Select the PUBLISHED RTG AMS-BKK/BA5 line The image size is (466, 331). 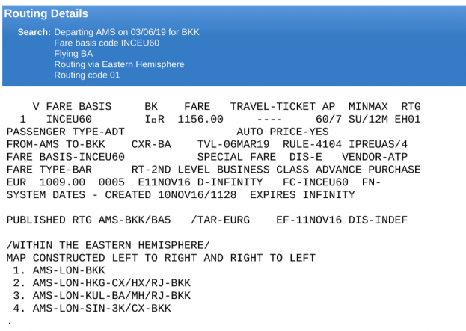point(89,220)
